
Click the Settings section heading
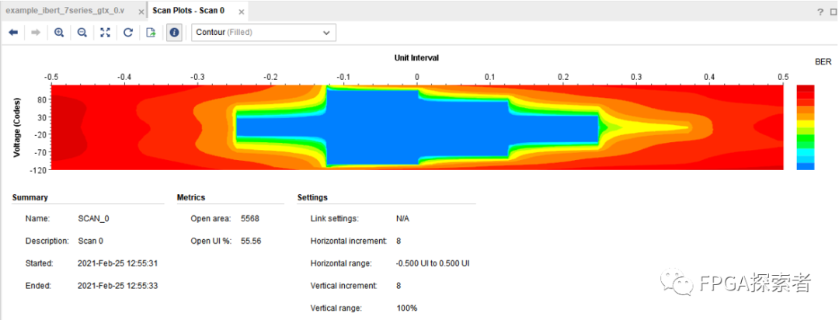tap(312, 197)
